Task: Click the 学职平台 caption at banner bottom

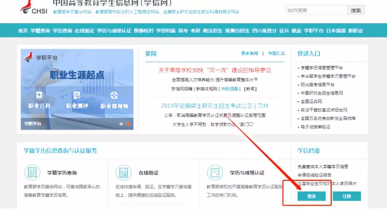Action: point(33,124)
